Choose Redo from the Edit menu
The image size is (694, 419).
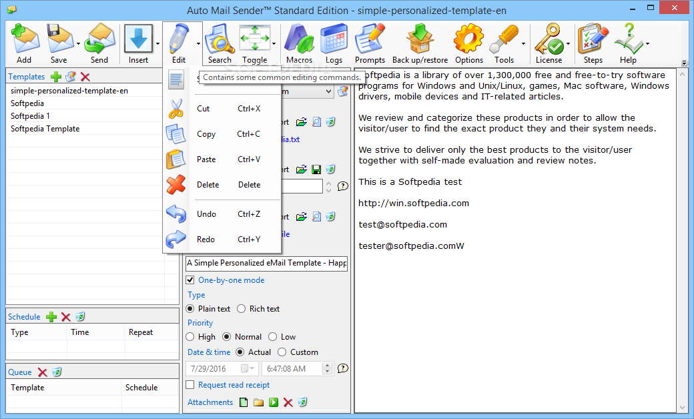click(x=222, y=240)
